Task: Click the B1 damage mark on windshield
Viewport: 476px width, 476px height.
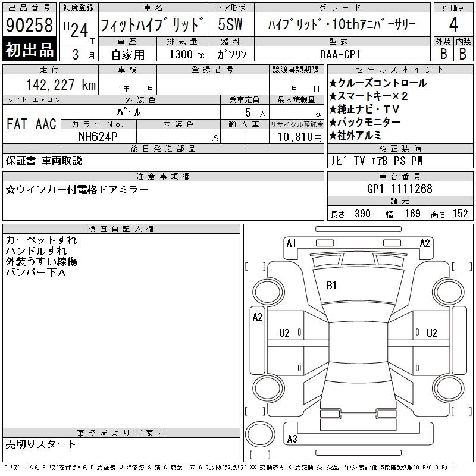Action: coord(331,286)
